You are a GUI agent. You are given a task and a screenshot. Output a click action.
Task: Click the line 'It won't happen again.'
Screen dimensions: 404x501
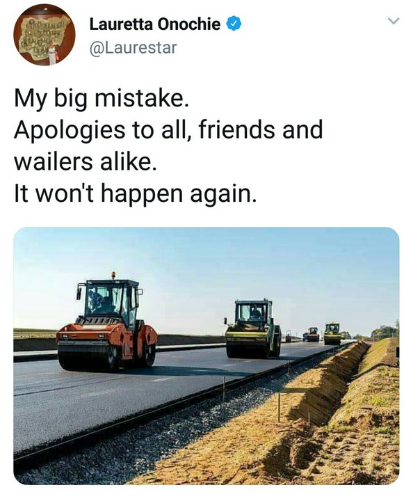click(x=135, y=193)
